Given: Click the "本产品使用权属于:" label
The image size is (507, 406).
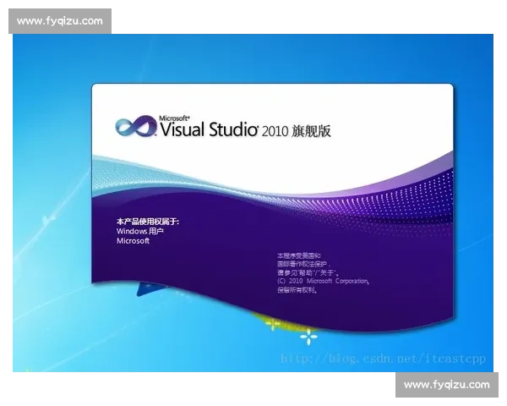Looking at the screenshot, I should [148, 222].
